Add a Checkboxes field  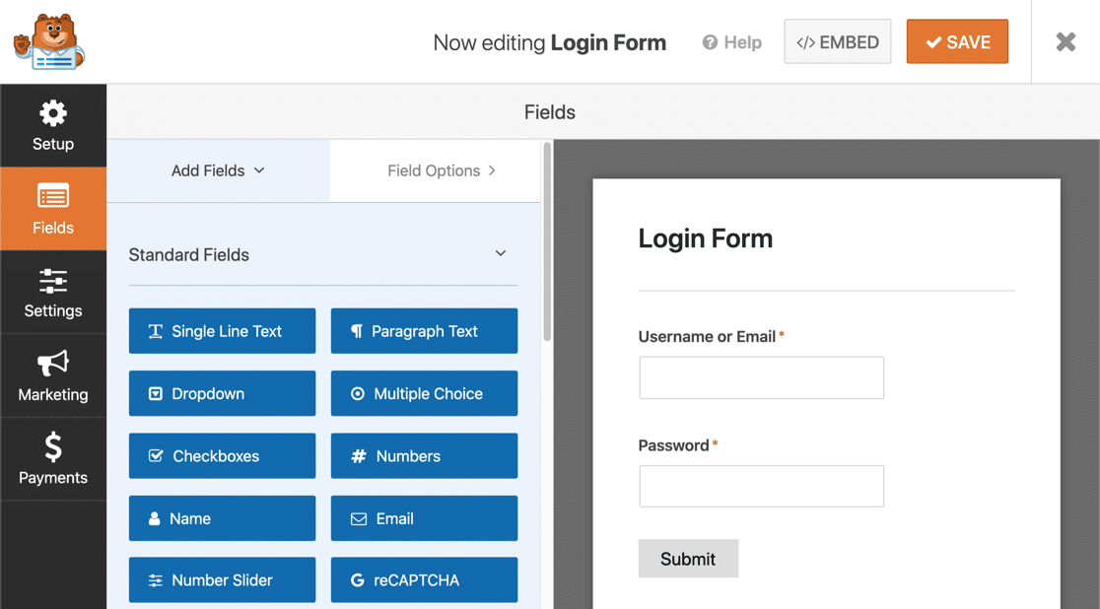point(222,456)
